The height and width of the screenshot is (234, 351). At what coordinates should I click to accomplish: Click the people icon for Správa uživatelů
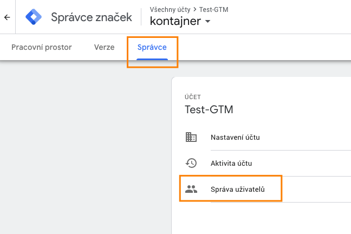point(191,189)
